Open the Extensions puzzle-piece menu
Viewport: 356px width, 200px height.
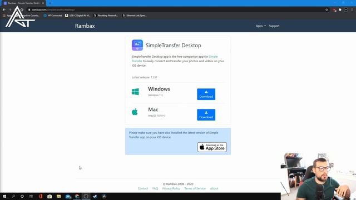coord(340,10)
